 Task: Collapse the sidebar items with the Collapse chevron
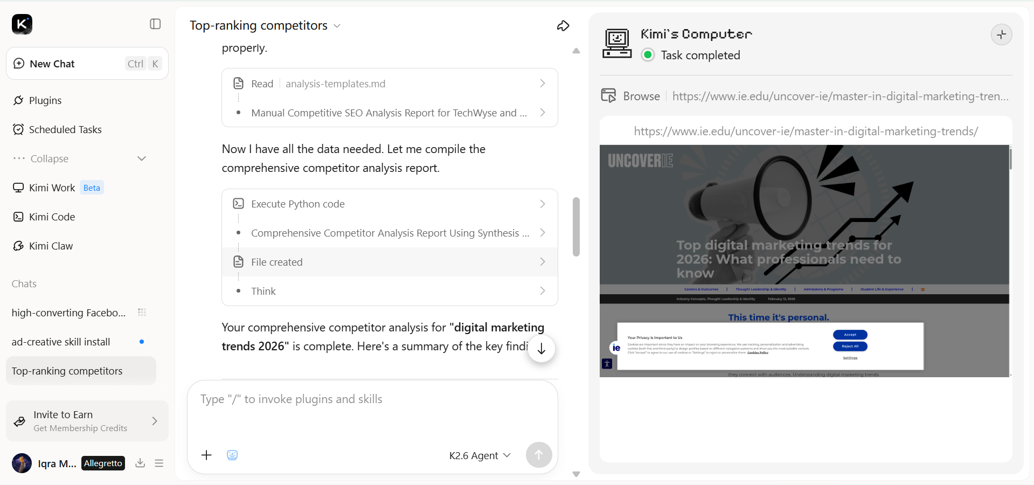[142, 158]
